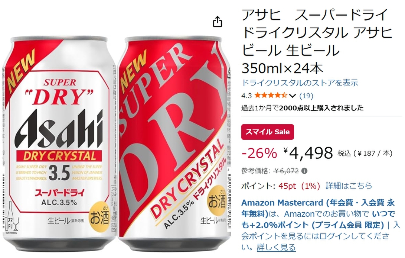Click the red Super Dry can image
This screenshot has width=405, height=258.
pos(174,143)
